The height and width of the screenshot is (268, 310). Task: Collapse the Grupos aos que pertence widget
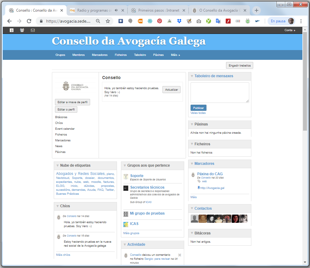[x=125, y=165]
